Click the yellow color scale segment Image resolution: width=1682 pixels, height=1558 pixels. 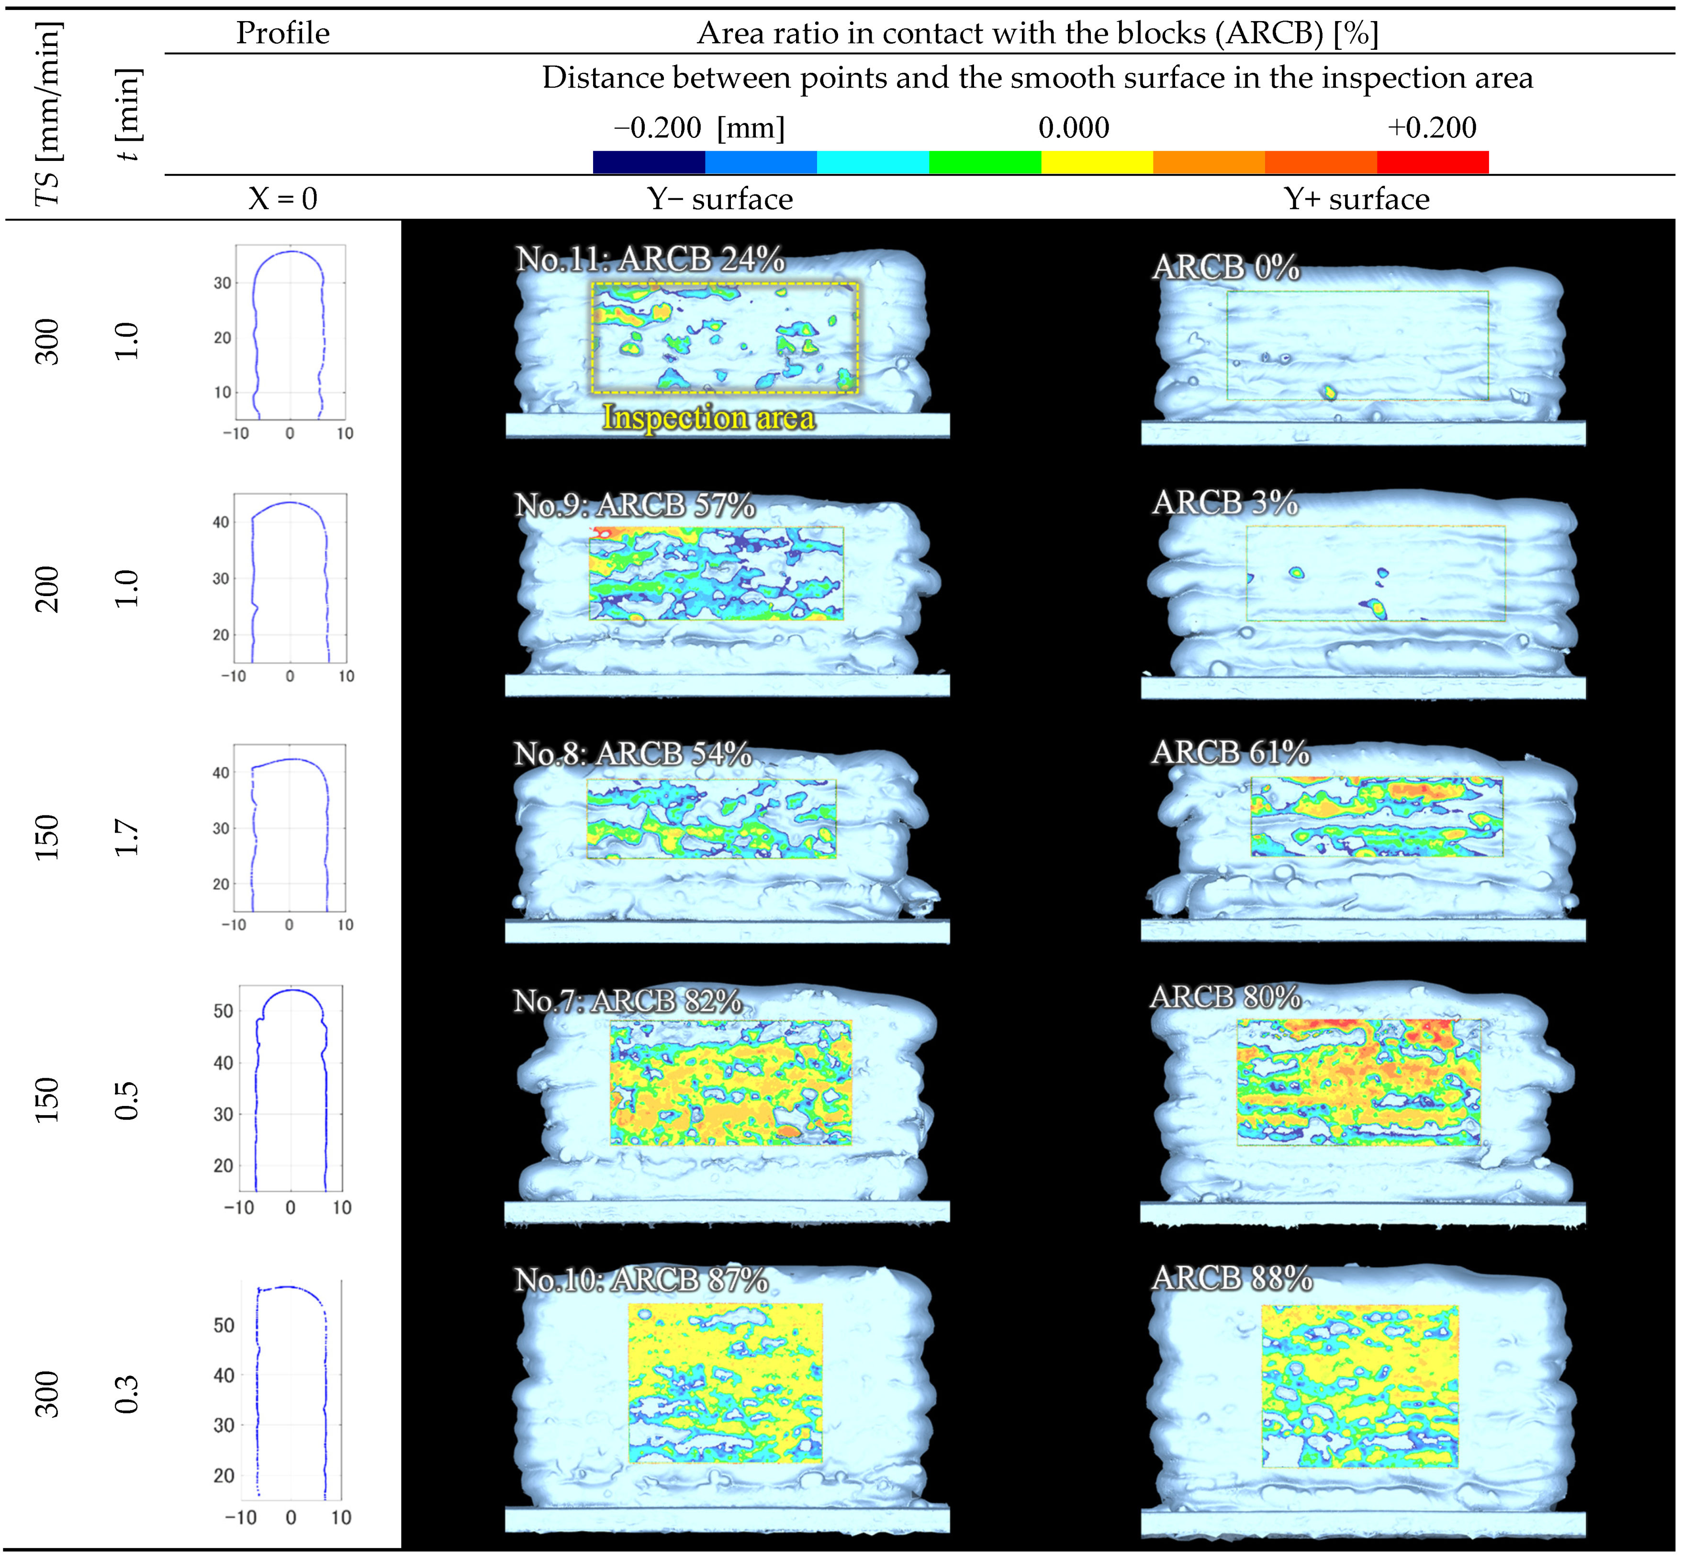[x=1096, y=162]
